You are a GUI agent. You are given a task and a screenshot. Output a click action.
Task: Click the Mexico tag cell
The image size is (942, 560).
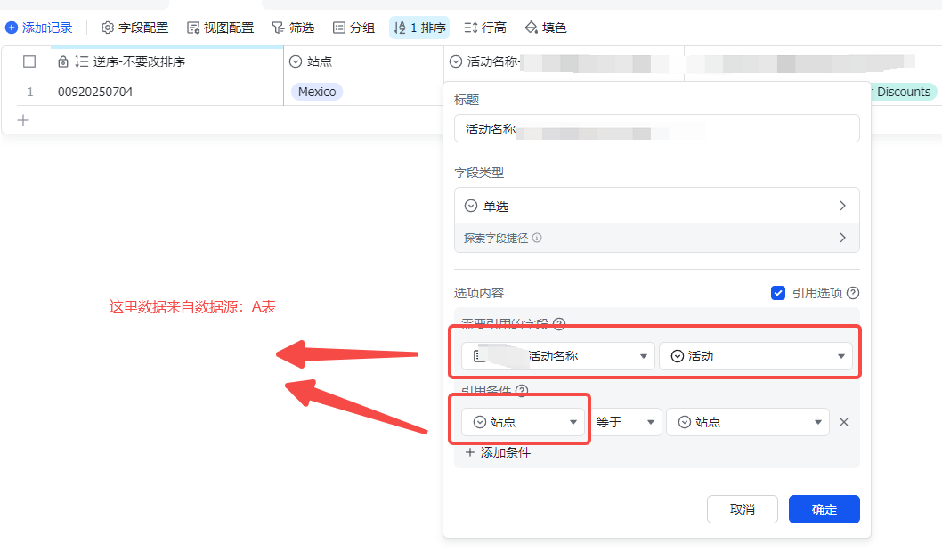coord(317,92)
